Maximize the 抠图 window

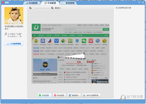click(139, 3)
